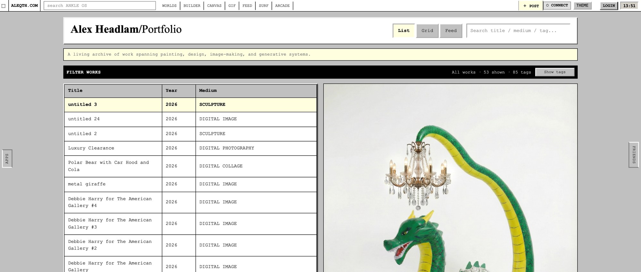The image size is (641, 272).
Task: Click the CONNECT button
Action: point(557,5)
